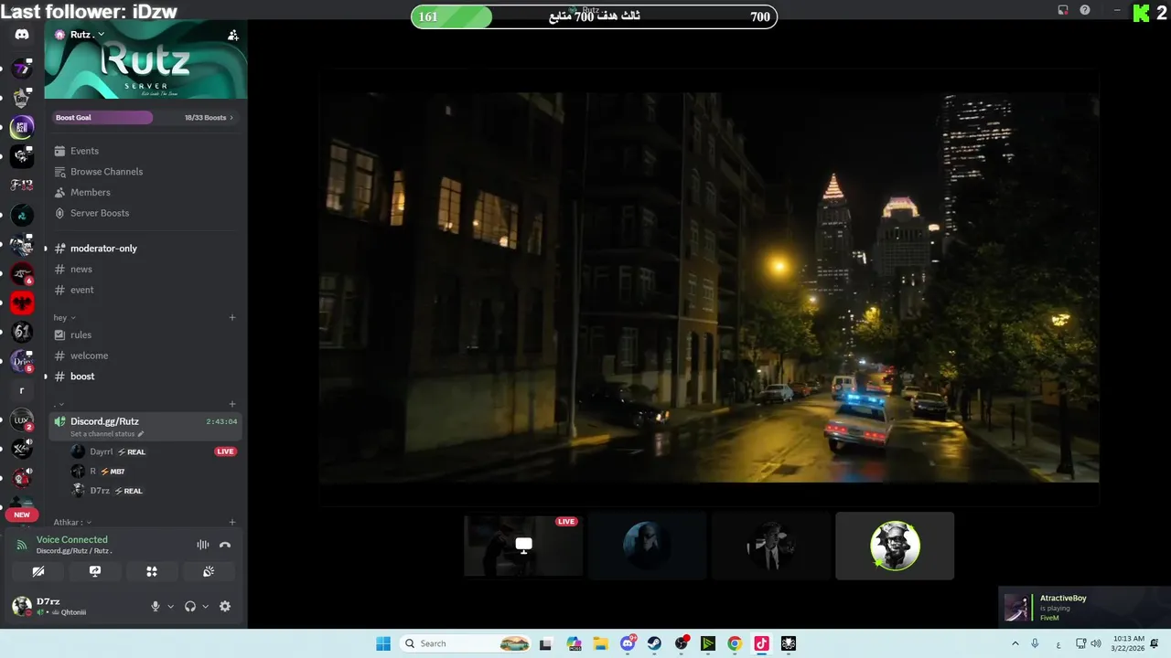The width and height of the screenshot is (1171, 658).
Task: Select user Dayrrl in the voice channel
Action: [146, 451]
